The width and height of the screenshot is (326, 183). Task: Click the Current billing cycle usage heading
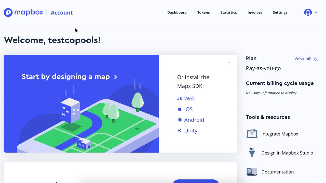pos(280,83)
